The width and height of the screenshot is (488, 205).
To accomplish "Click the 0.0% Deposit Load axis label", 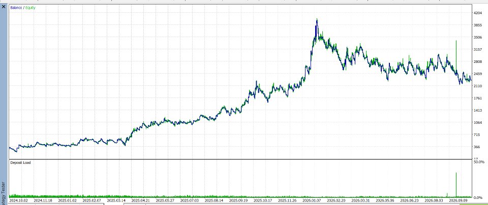I will pos(478,197).
